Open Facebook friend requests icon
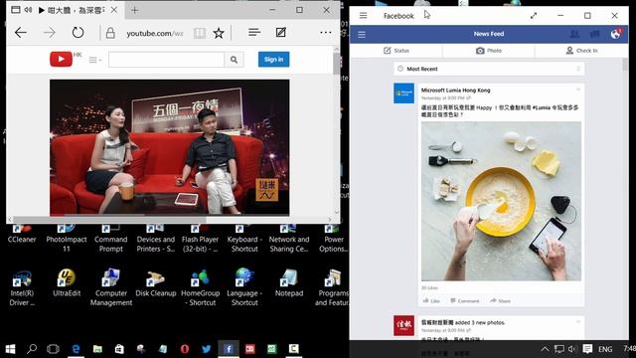The image size is (636, 358). 574,34
